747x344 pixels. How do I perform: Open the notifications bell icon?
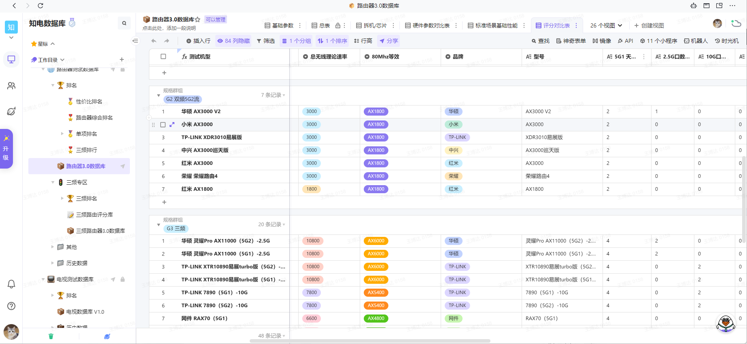(x=11, y=284)
